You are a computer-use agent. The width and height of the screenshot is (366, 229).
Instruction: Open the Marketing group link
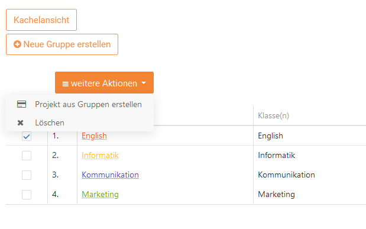pos(100,195)
